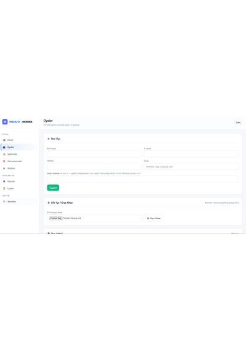Viewport: 246px width, 350px height.
Task: Go to Zamanlamalar page
Action: pos(19,161)
